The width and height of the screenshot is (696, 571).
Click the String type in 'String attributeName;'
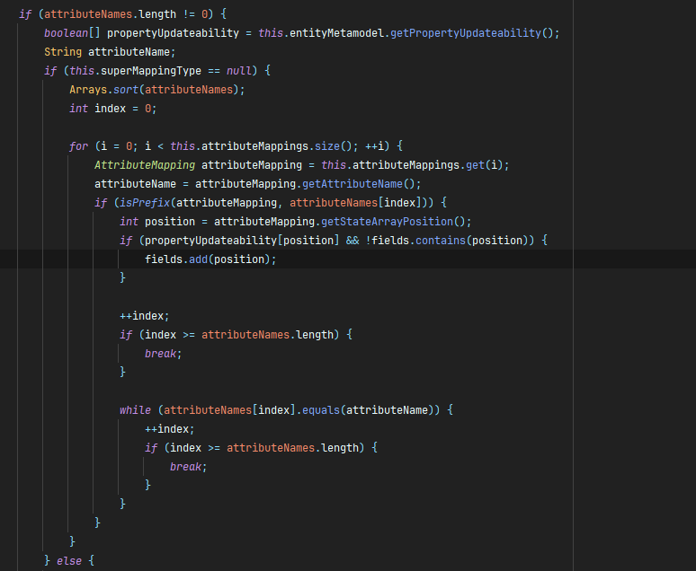[x=63, y=52]
